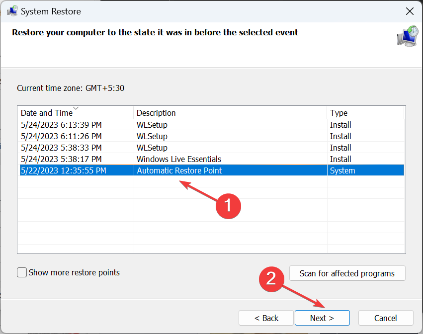
Task: Click the System Restore title bar icon
Action: point(12,11)
